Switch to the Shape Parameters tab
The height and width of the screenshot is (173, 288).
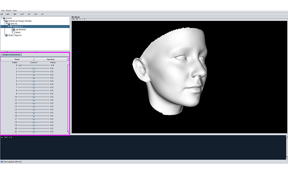coord(12,55)
